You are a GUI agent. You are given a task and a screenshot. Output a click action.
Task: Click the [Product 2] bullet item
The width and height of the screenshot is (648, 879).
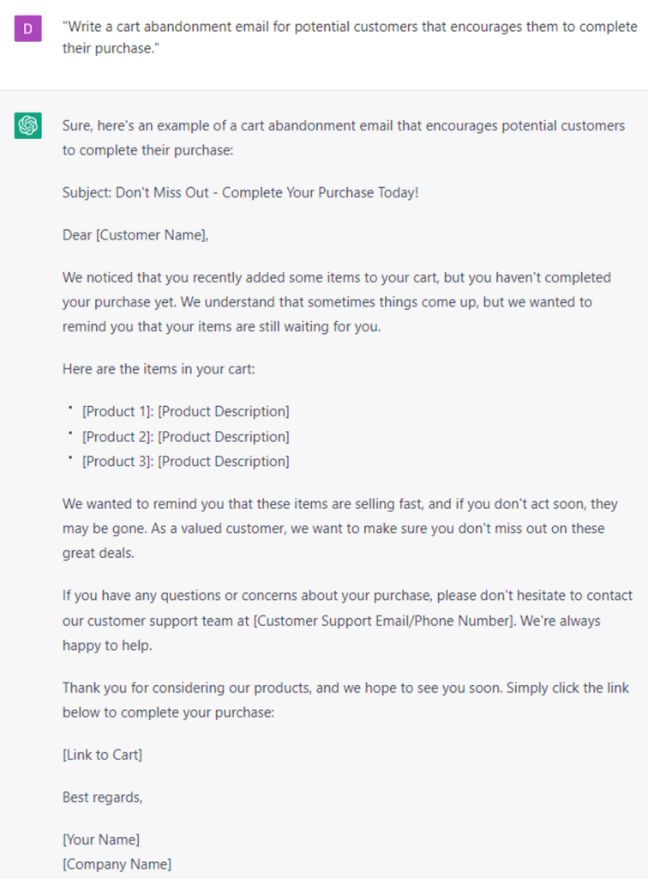185,436
